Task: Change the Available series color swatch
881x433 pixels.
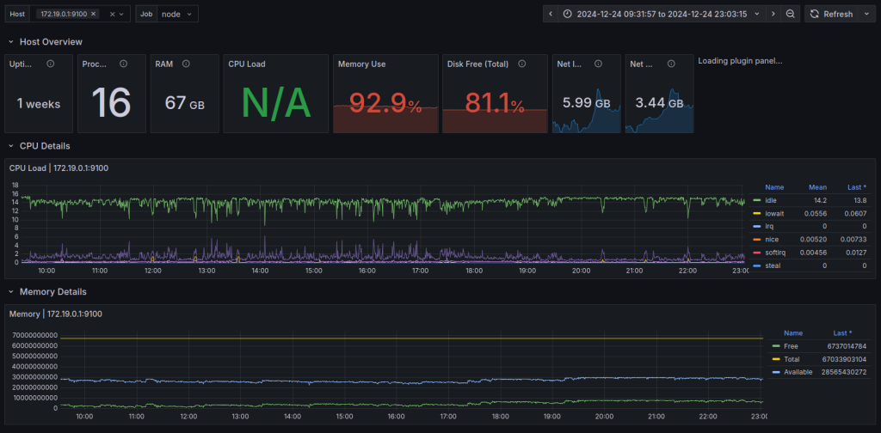Action: pos(777,372)
